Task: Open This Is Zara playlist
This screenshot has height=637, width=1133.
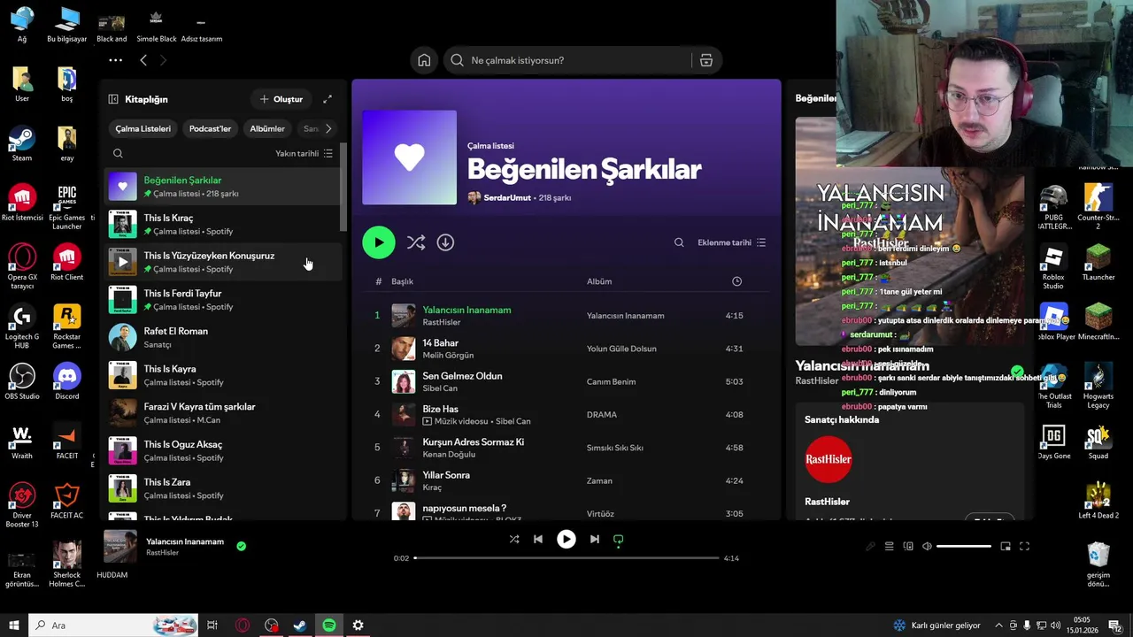Action: tap(223, 488)
